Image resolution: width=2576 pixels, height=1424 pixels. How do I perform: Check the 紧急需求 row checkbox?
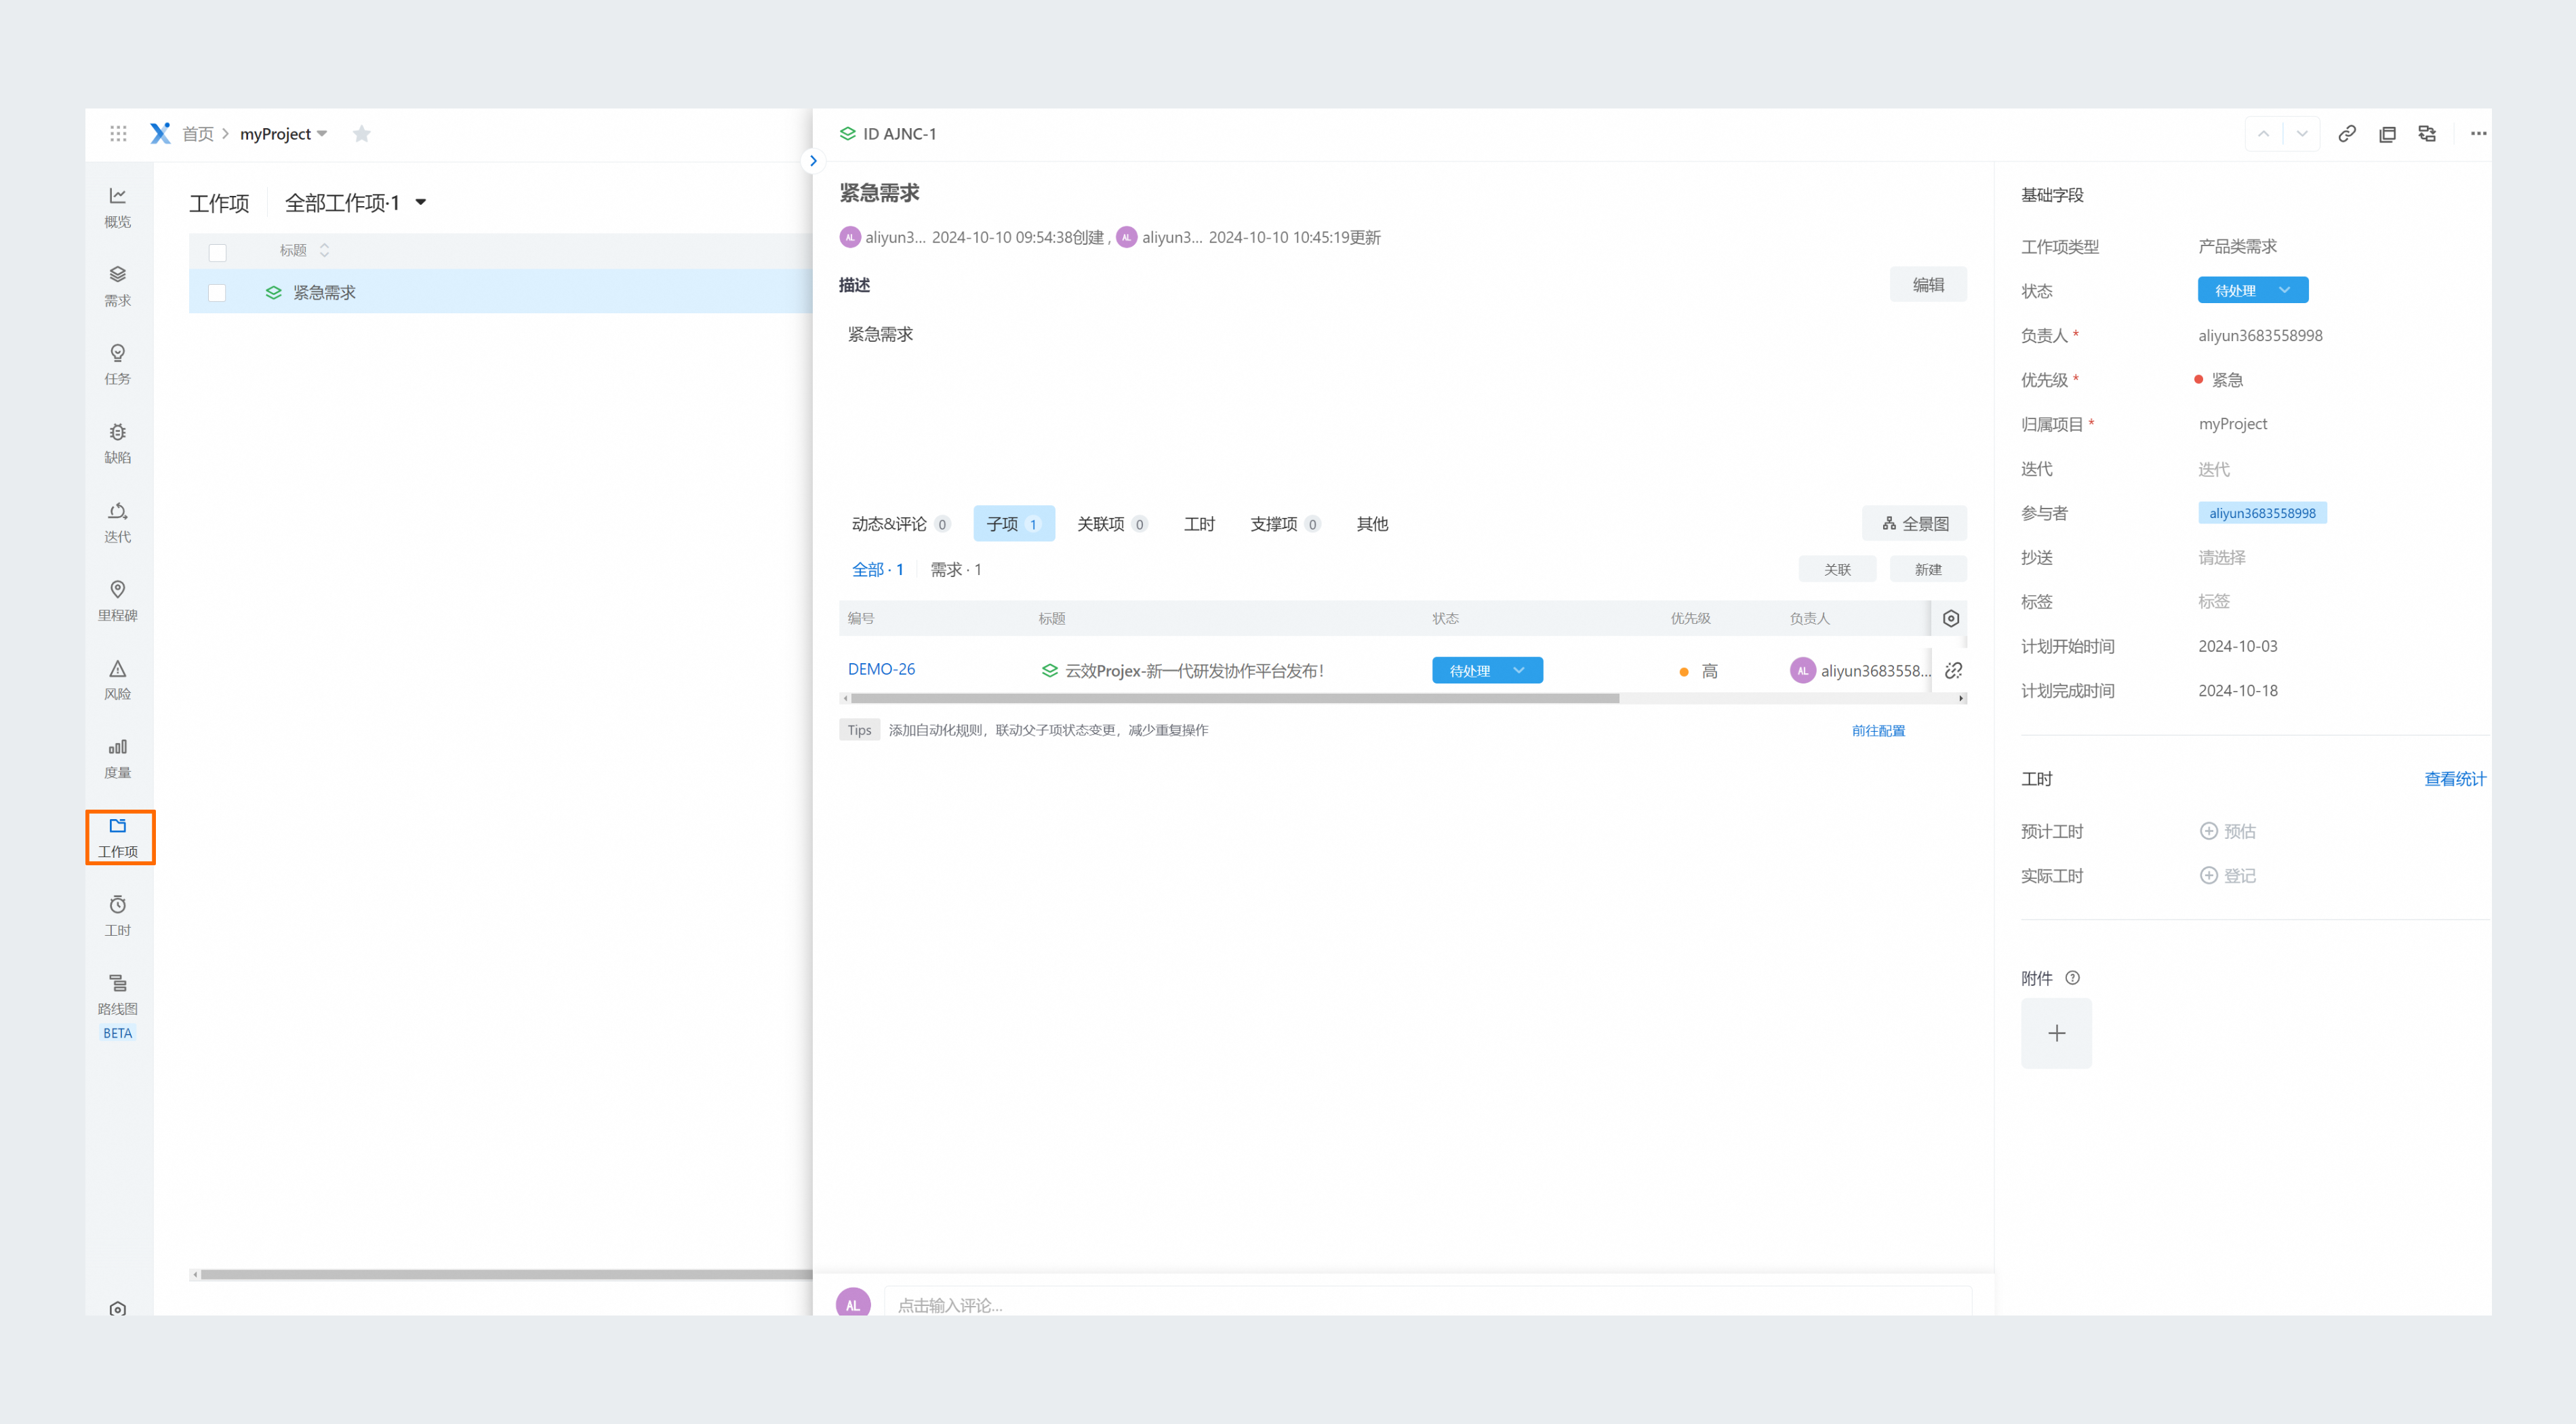(x=217, y=292)
